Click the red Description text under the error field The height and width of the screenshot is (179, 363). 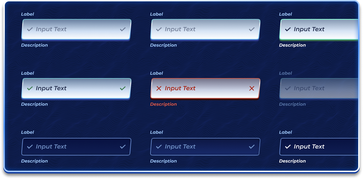point(163,104)
